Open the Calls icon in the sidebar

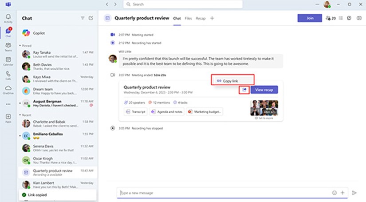[x=8, y=75]
